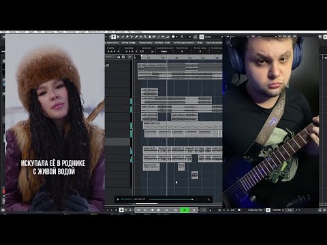The width and height of the screenshot is (327, 245).
Task: Click the transport Stop button
Action: click(176, 210)
